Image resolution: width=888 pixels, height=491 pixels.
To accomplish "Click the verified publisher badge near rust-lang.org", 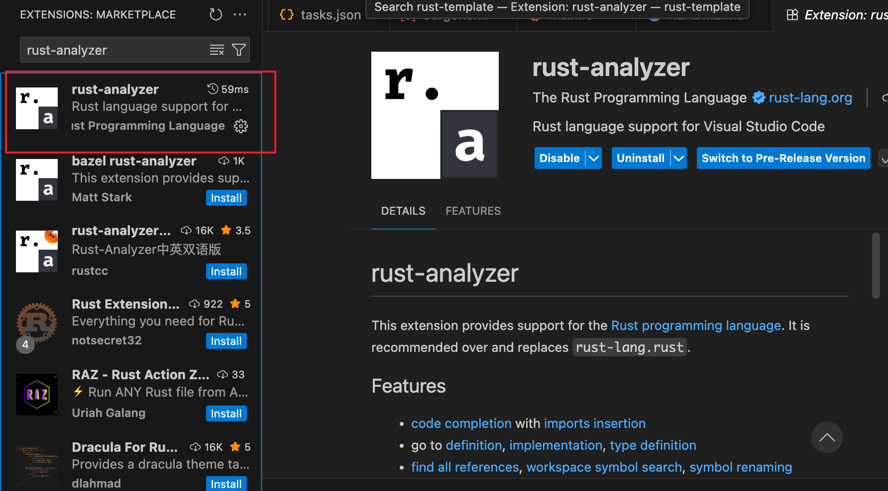I will pyautogui.click(x=759, y=97).
